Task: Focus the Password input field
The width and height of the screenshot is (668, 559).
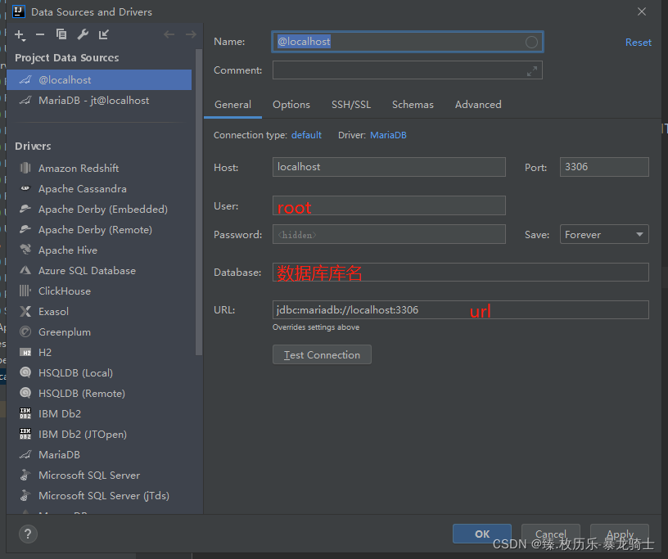Action: coord(389,234)
